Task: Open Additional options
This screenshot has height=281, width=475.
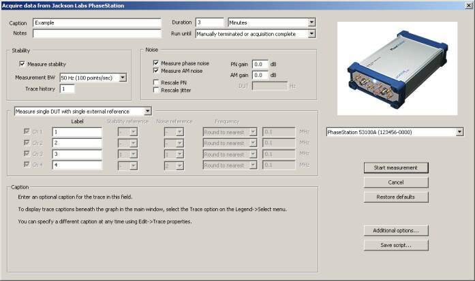Action: (x=396, y=230)
